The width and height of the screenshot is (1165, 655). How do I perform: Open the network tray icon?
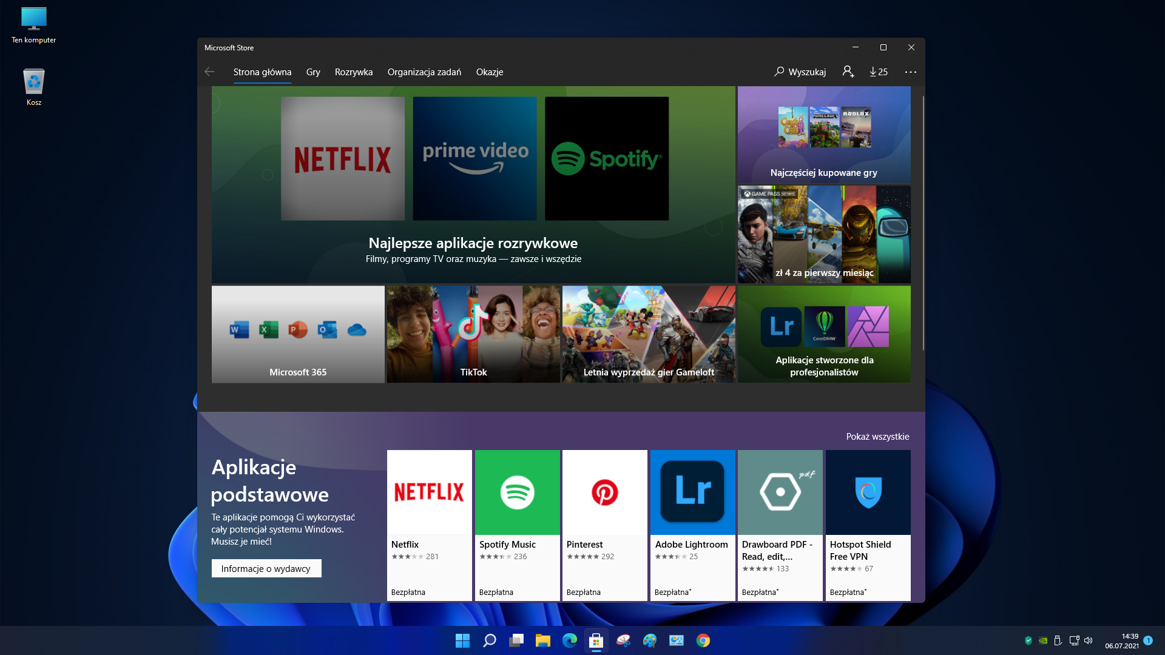pos(1074,640)
